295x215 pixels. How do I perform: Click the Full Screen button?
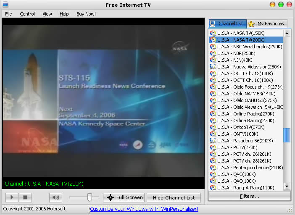click(124, 197)
